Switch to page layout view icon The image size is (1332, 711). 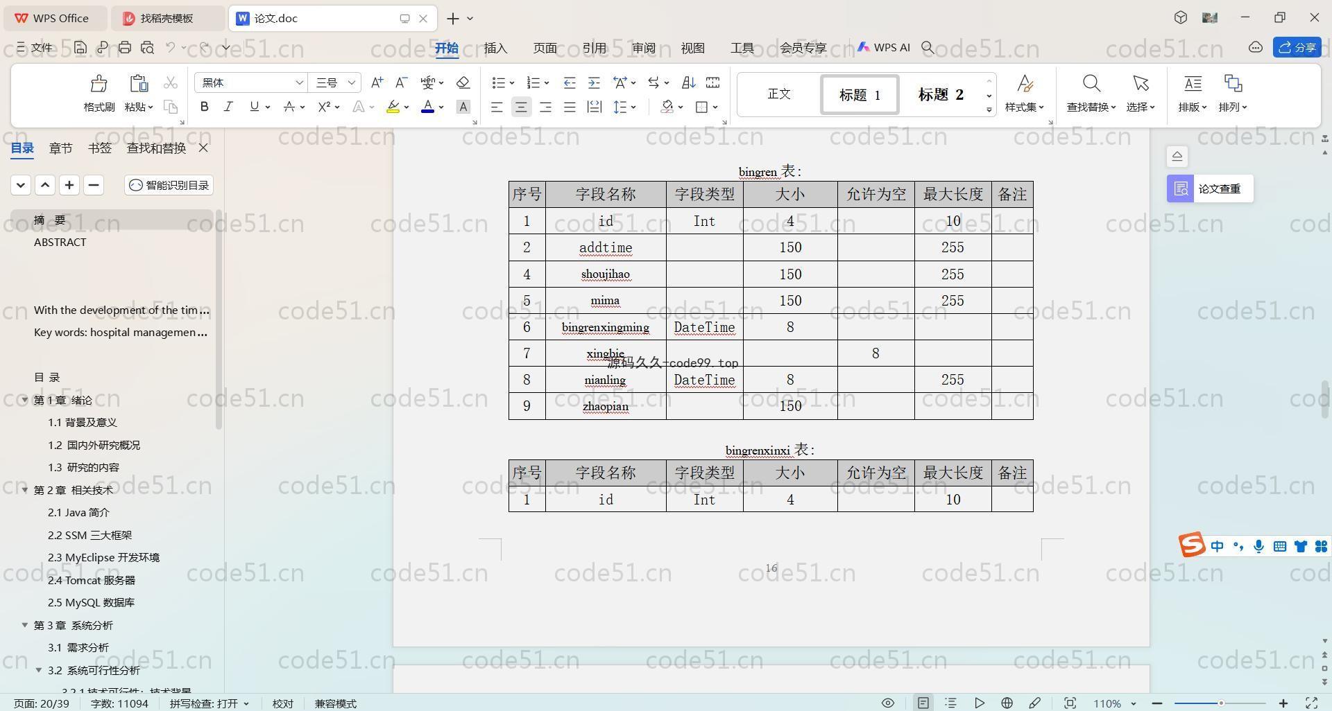coord(923,703)
